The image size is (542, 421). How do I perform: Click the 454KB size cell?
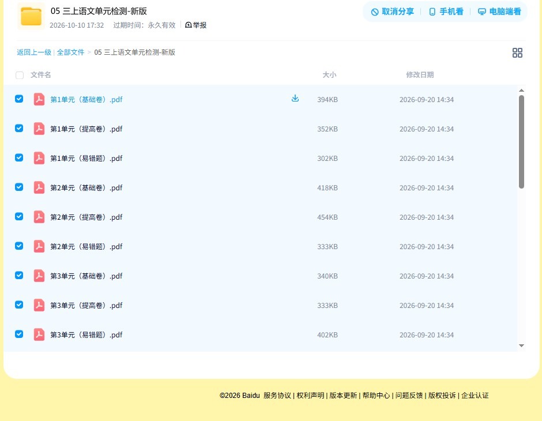tap(328, 217)
